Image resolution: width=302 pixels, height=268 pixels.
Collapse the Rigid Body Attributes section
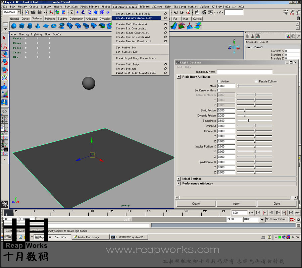pyautogui.click(x=179, y=77)
